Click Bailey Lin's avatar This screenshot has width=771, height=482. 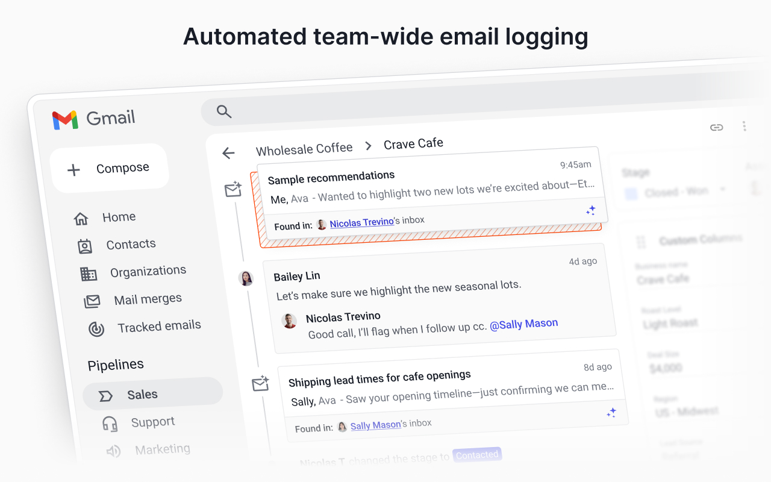[246, 278]
